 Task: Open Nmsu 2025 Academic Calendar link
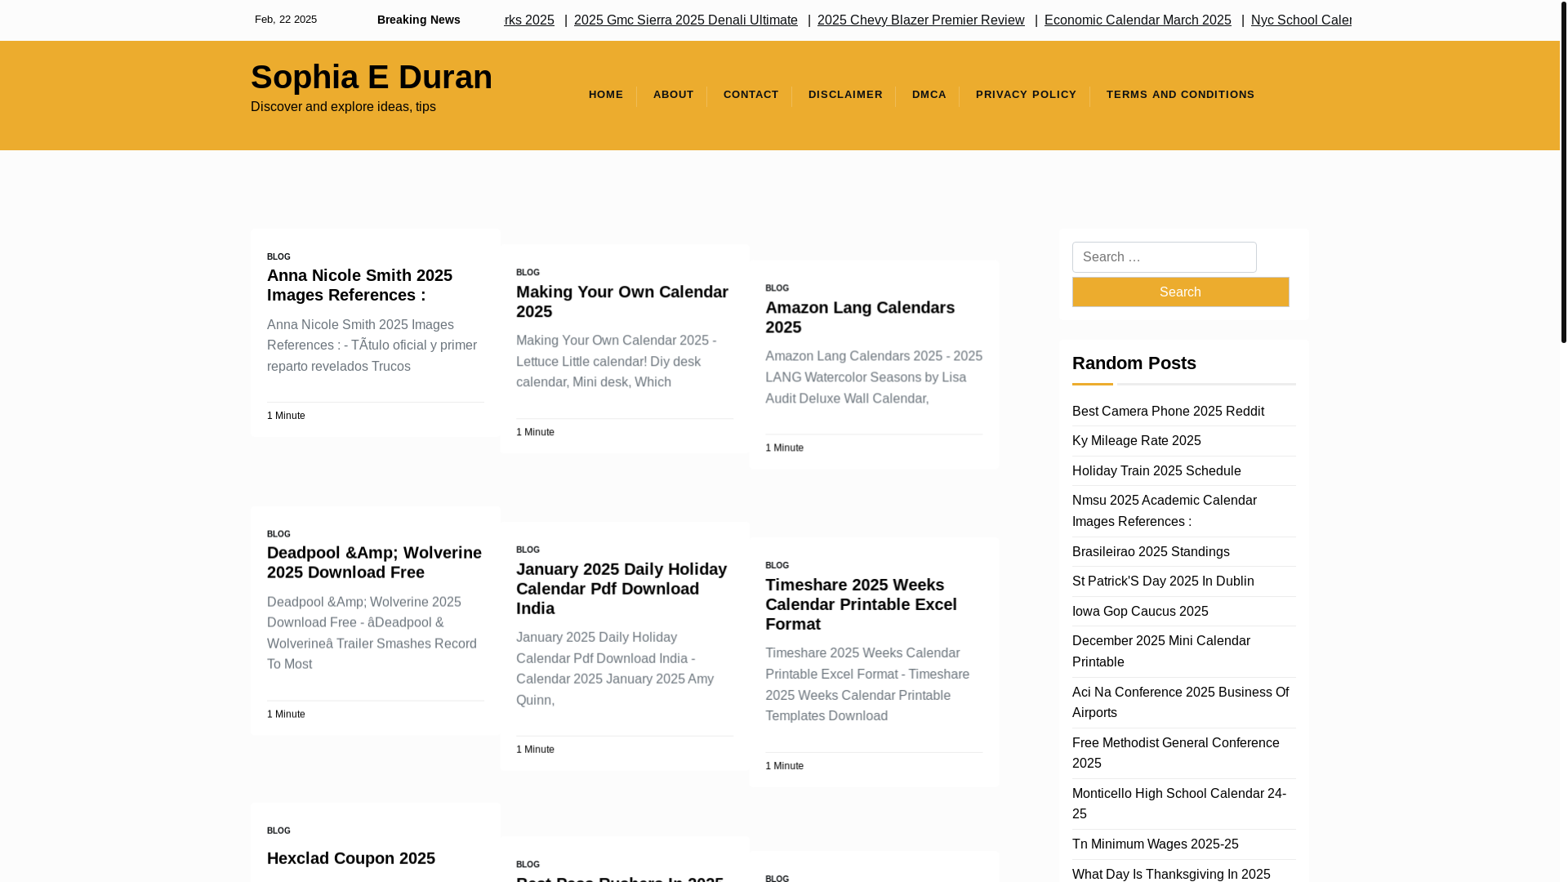pyautogui.click(x=1164, y=510)
